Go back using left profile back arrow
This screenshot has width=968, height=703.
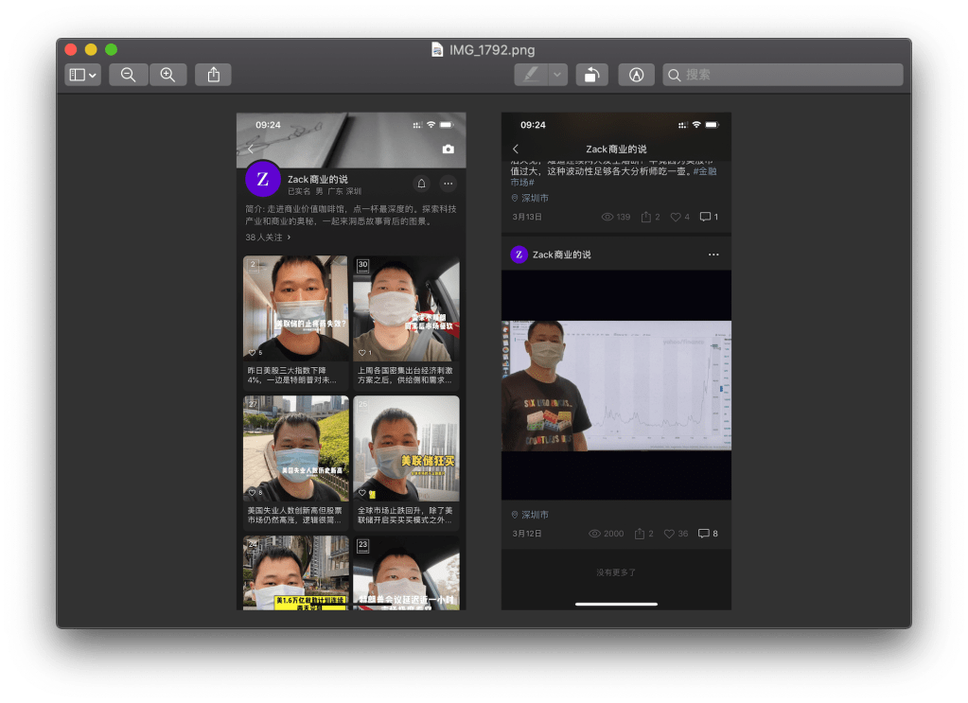tap(251, 149)
